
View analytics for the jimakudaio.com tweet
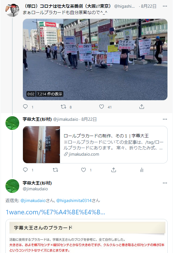click(142, 170)
